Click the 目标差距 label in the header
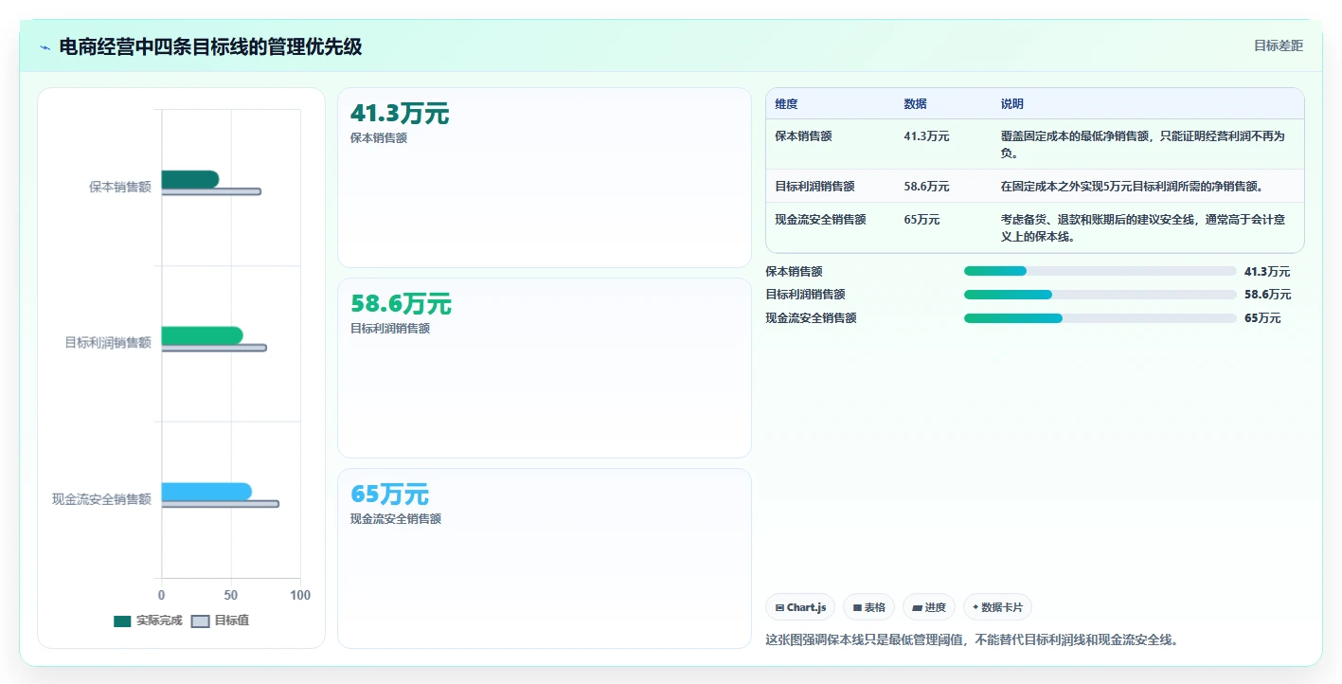Screen dimensions: 1342x684 (1279, 45)
